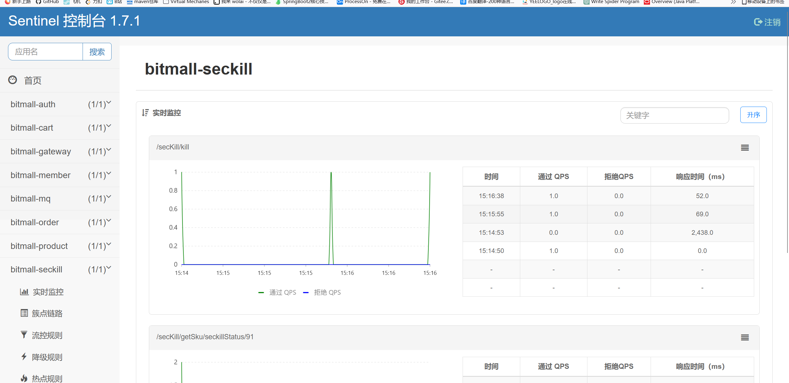This screenshot has height=383, width=789.
Task: Open hamburger menu for /secKill/kill panel
Action: click(x=745, y=148)
